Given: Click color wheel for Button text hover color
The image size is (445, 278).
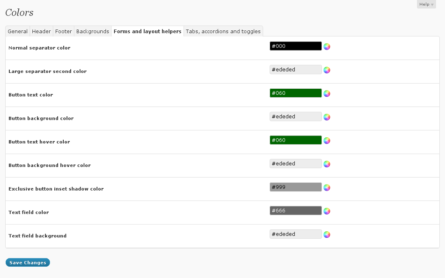Looking at the screenshot, I should click(327, 141).
